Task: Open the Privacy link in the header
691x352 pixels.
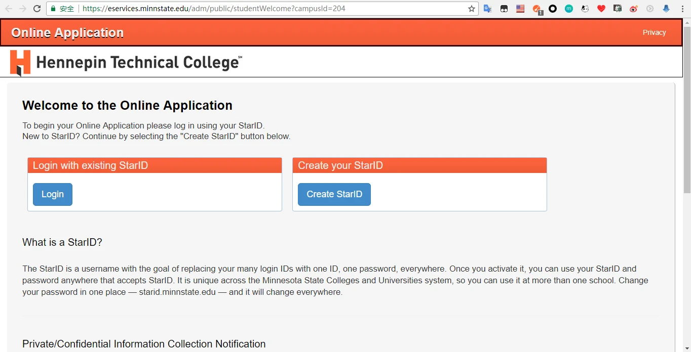Action: (654, 32)
